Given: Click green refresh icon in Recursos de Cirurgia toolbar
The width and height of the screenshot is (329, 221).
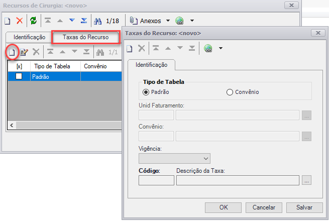Looking at the screenshot, I should coord(33,21).
